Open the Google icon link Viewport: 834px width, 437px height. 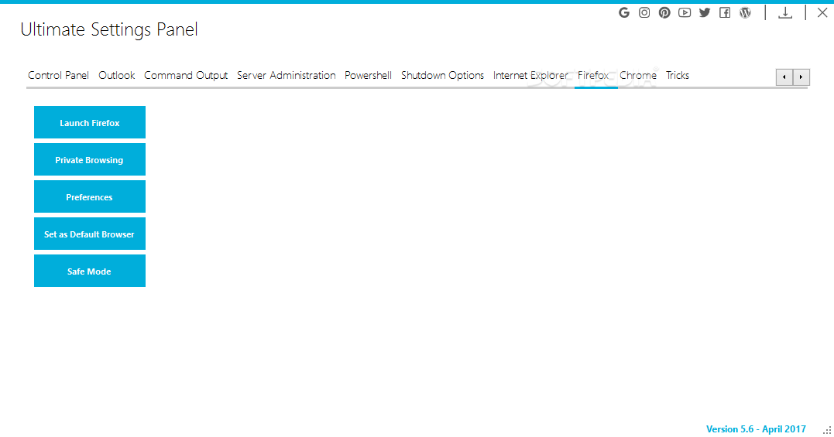coord(624,12)
